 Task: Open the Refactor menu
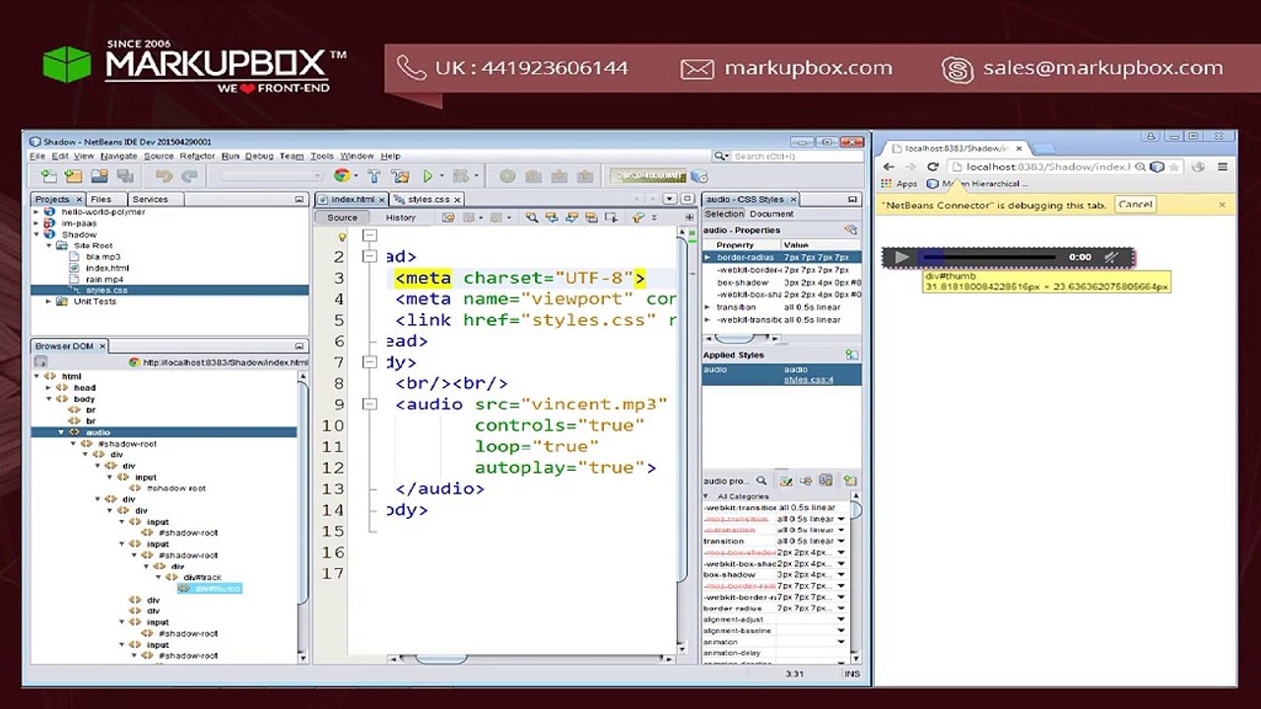197,156
